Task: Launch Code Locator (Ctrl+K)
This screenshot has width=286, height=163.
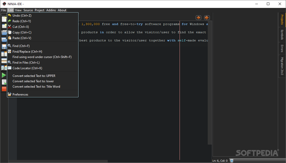Action: (43, 68)
